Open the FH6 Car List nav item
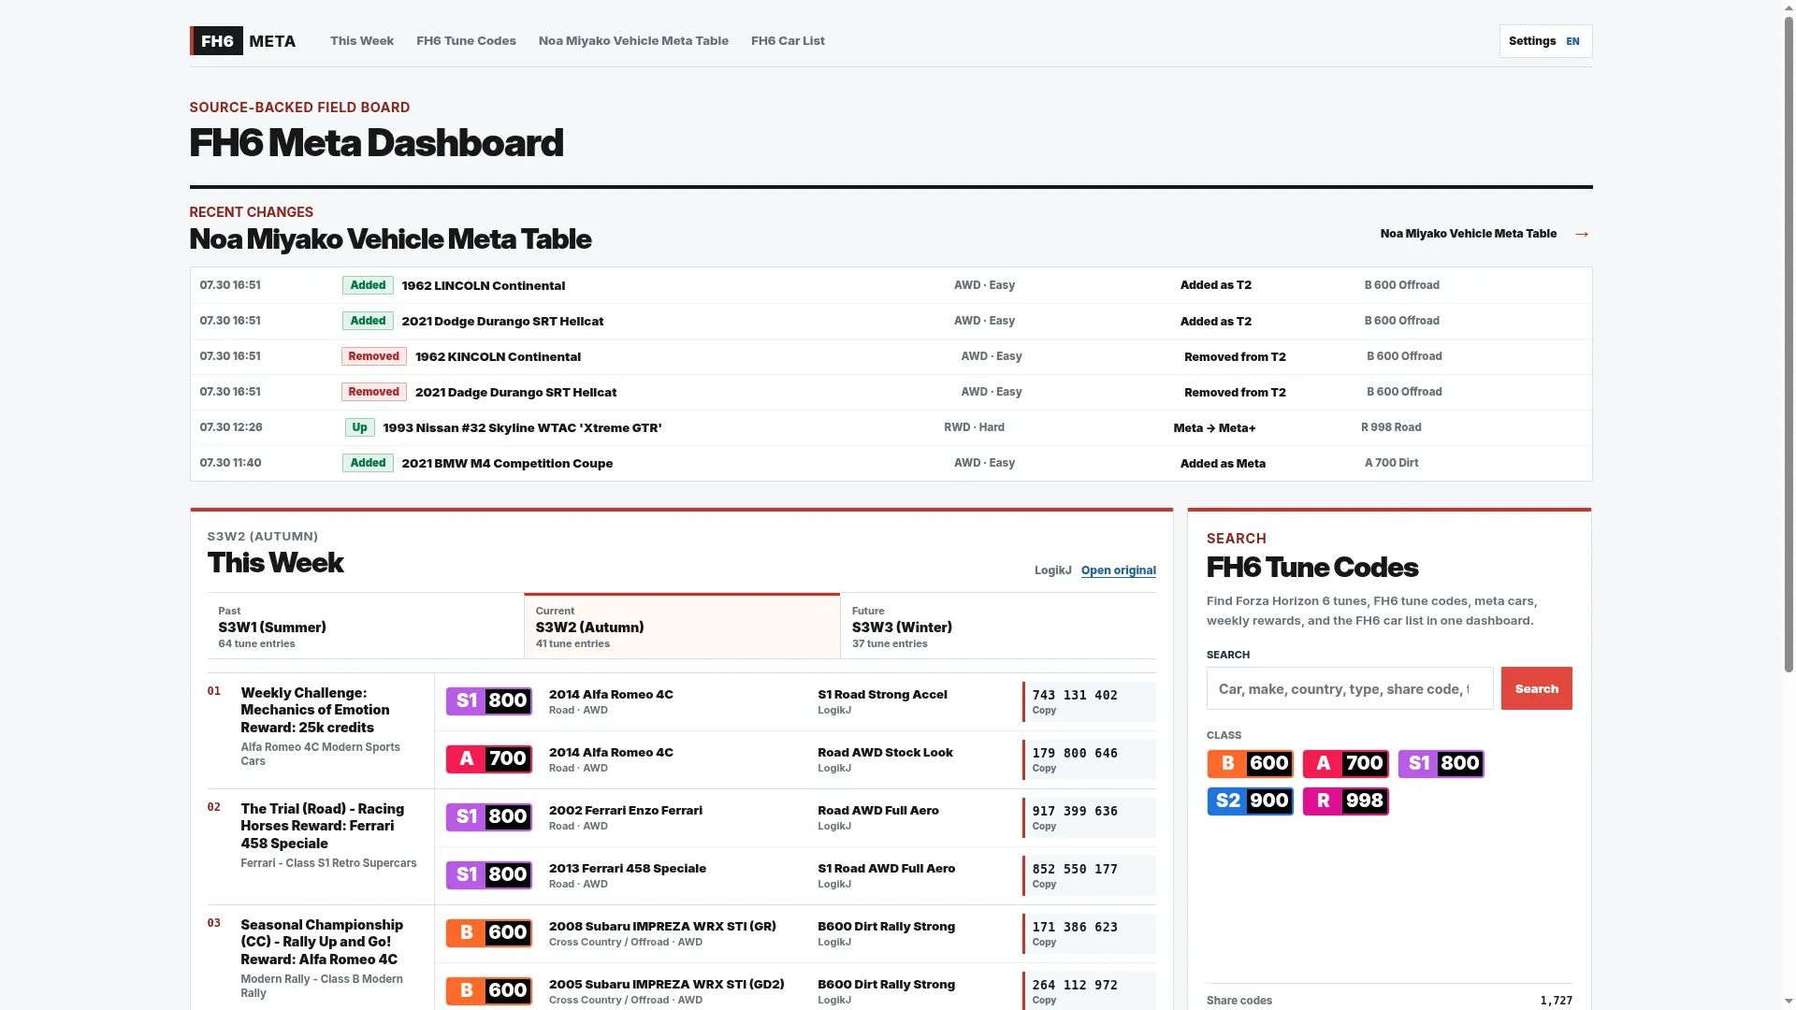The image size is (1796, 1010). [x=788, y=41]
